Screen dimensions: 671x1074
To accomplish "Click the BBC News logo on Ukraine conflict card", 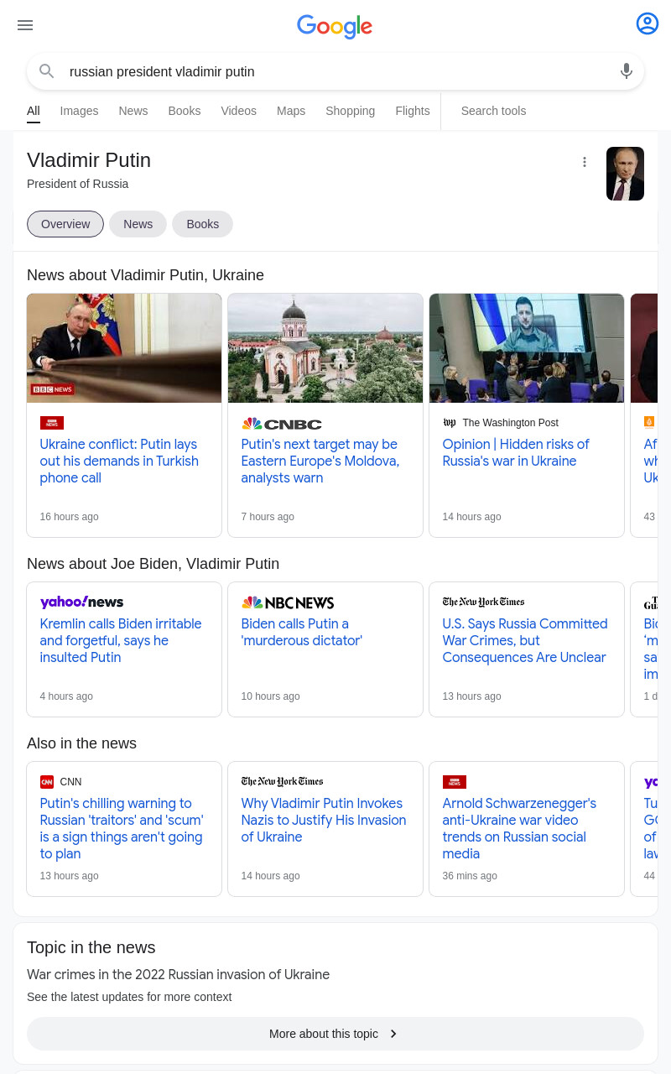I will tap(52, 423).
